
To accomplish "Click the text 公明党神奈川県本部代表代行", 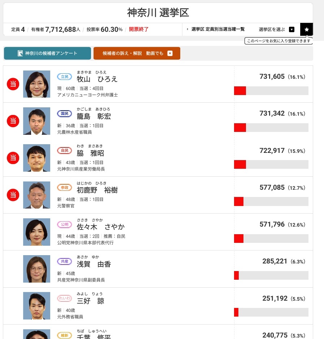I will [85, 243].
